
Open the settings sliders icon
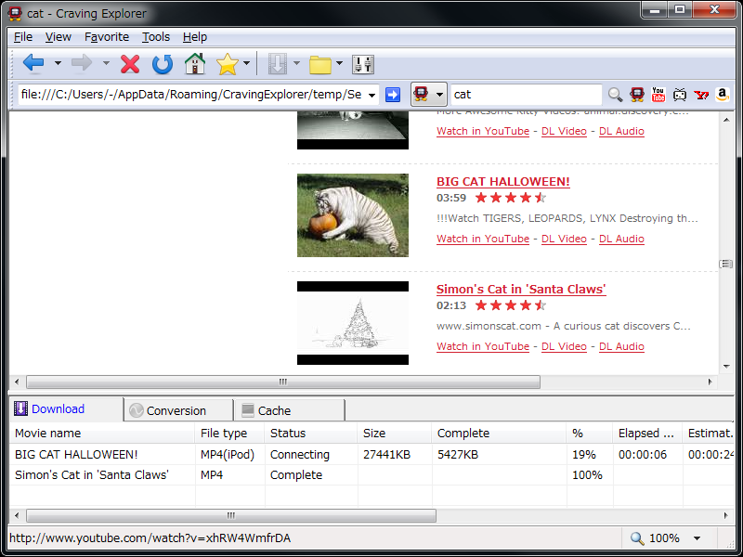363,64
